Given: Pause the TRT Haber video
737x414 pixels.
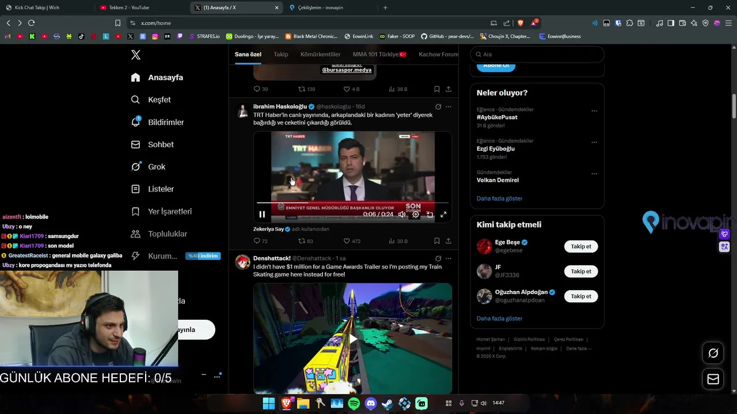Looking at the screenshot, I should click(x=262, y=214).
